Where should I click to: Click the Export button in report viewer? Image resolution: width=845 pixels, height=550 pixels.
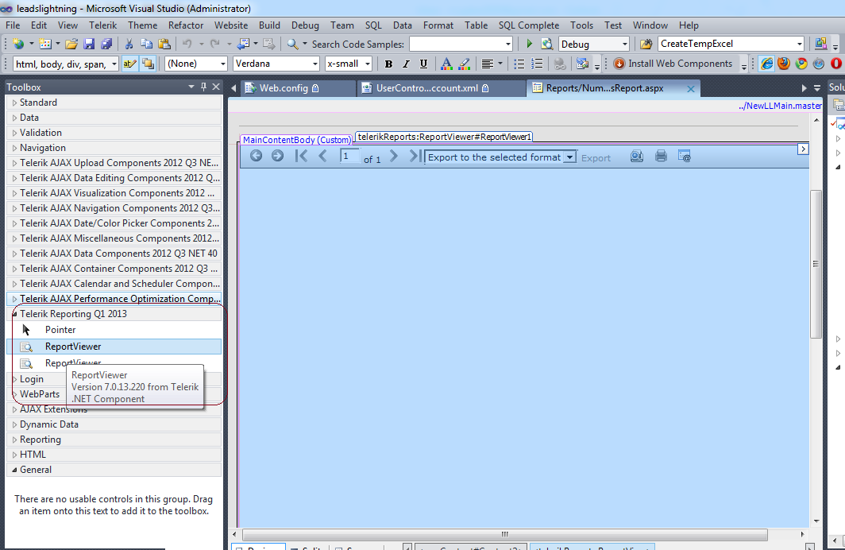pyautogui.click(x=596, y=158)
